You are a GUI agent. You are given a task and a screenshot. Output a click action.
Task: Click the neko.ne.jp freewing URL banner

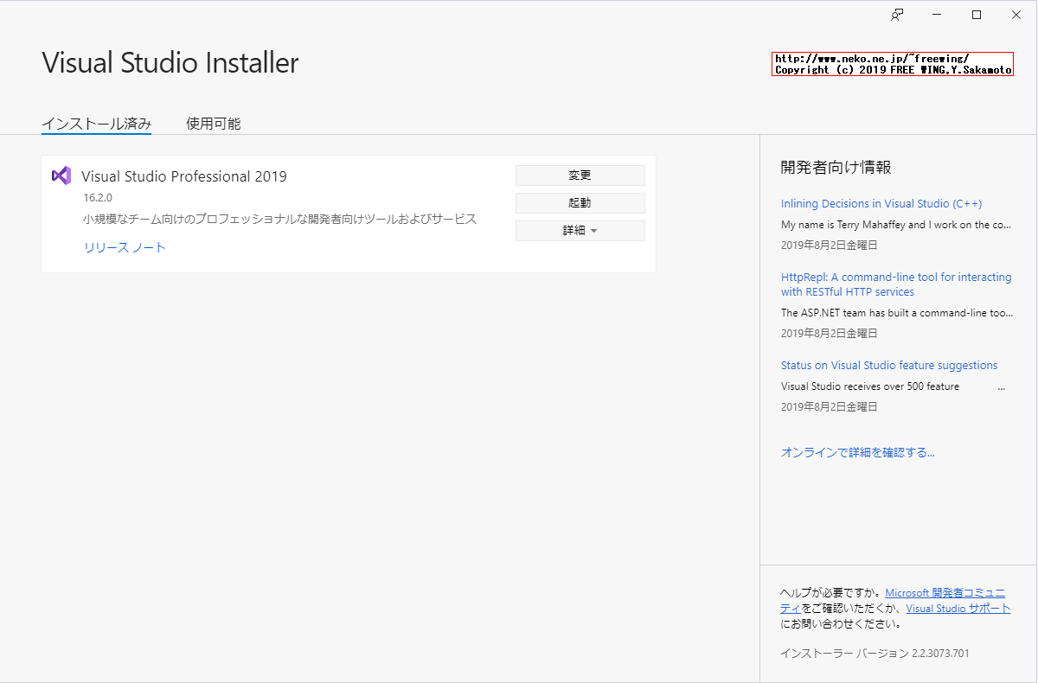tap(892, 63)
